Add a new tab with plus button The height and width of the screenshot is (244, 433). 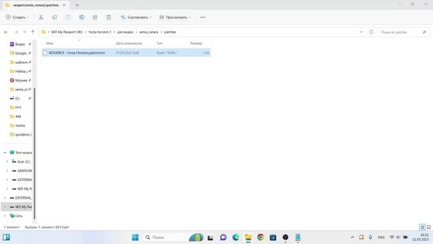(x=77, y=5)
